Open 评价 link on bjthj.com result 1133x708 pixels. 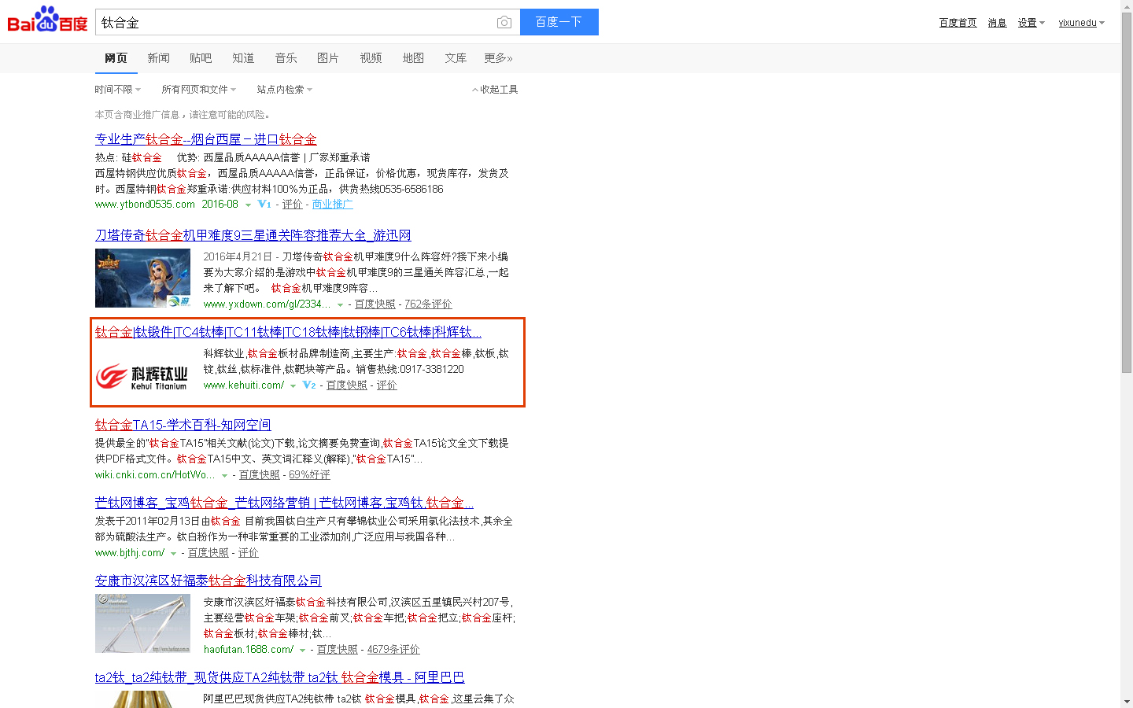point(248,553)
